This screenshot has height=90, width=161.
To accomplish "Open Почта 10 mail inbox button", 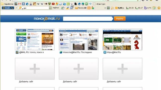I will coord(81,8).
